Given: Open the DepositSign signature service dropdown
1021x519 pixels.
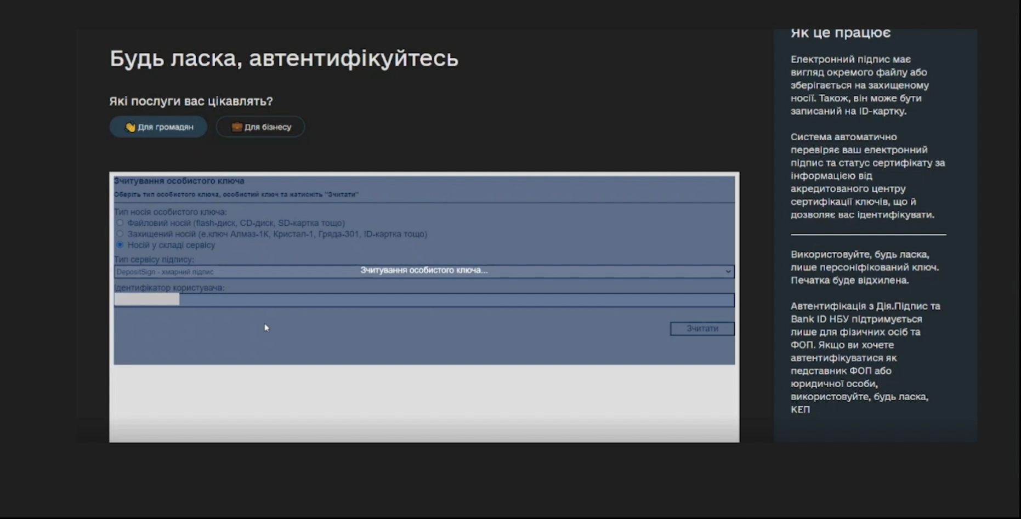Looking at the screenshot, I should click(x=424, y=272).
